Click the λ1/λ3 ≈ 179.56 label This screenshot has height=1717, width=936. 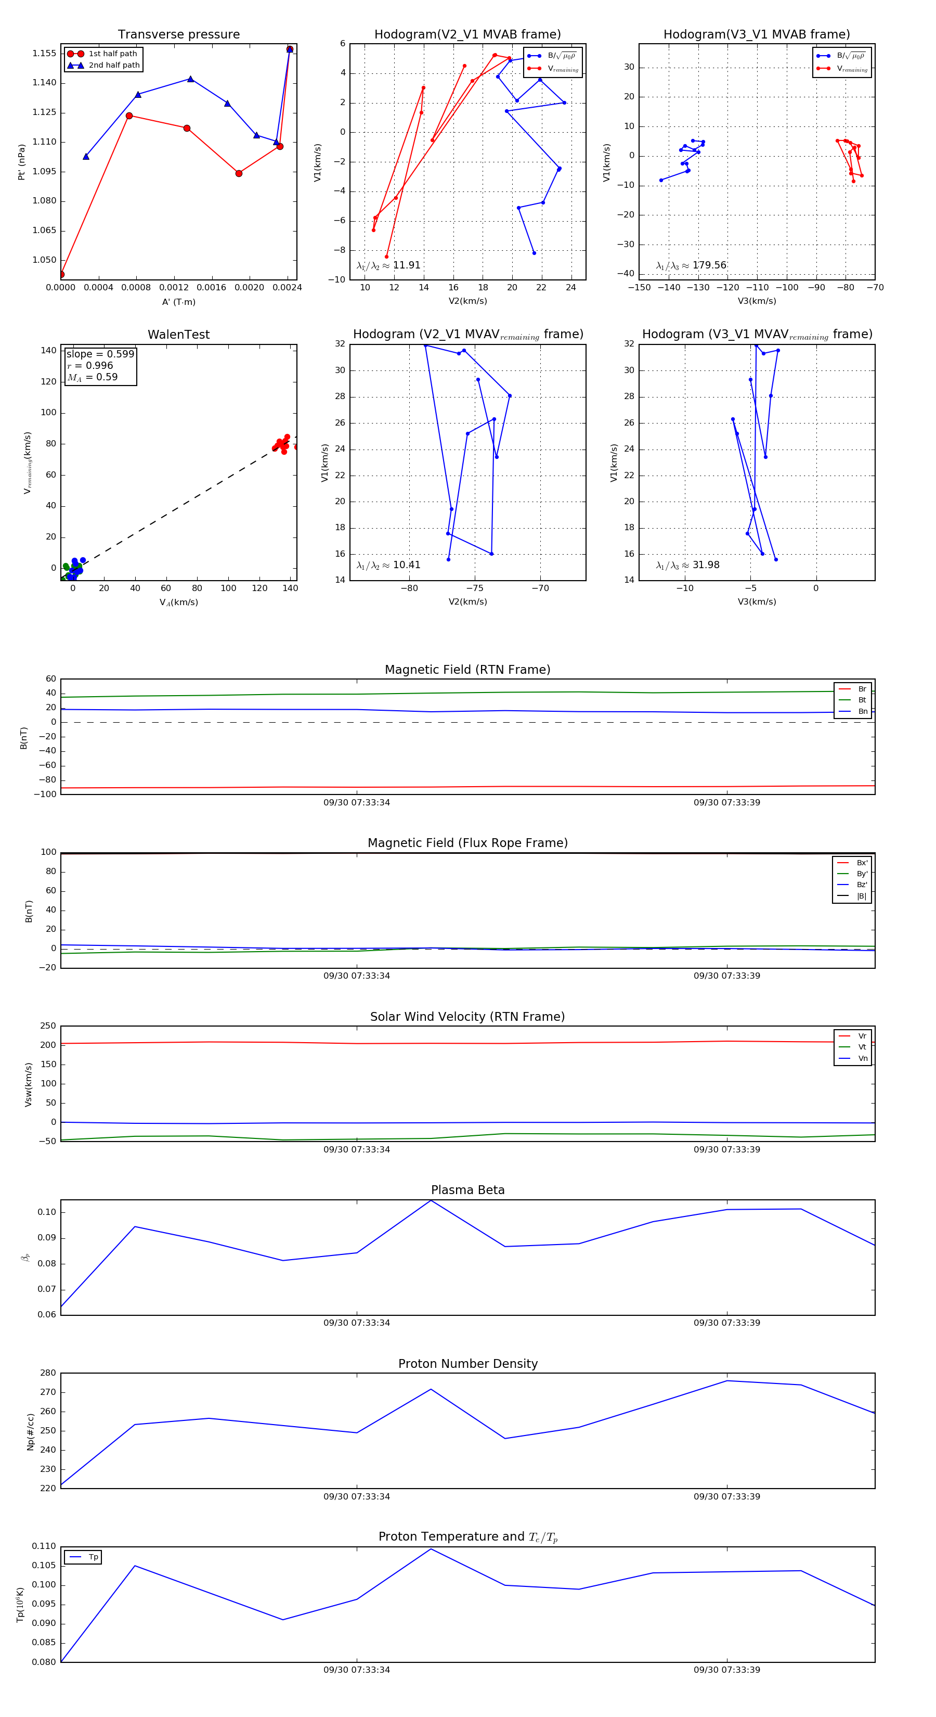(x=691, y=265)
